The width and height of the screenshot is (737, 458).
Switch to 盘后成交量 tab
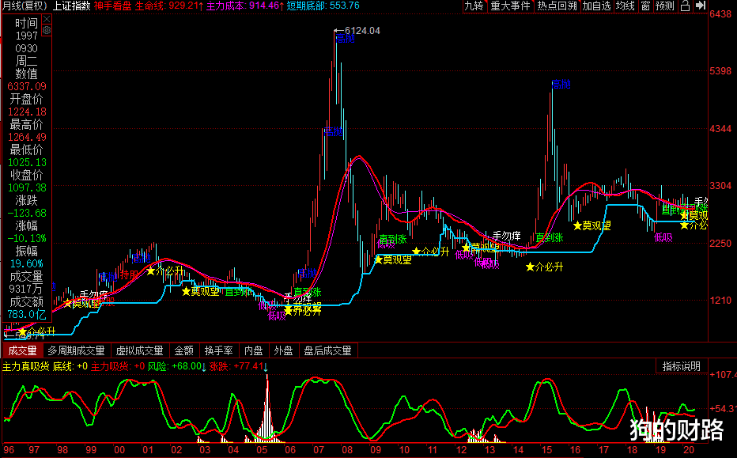(x=327, y=350)
